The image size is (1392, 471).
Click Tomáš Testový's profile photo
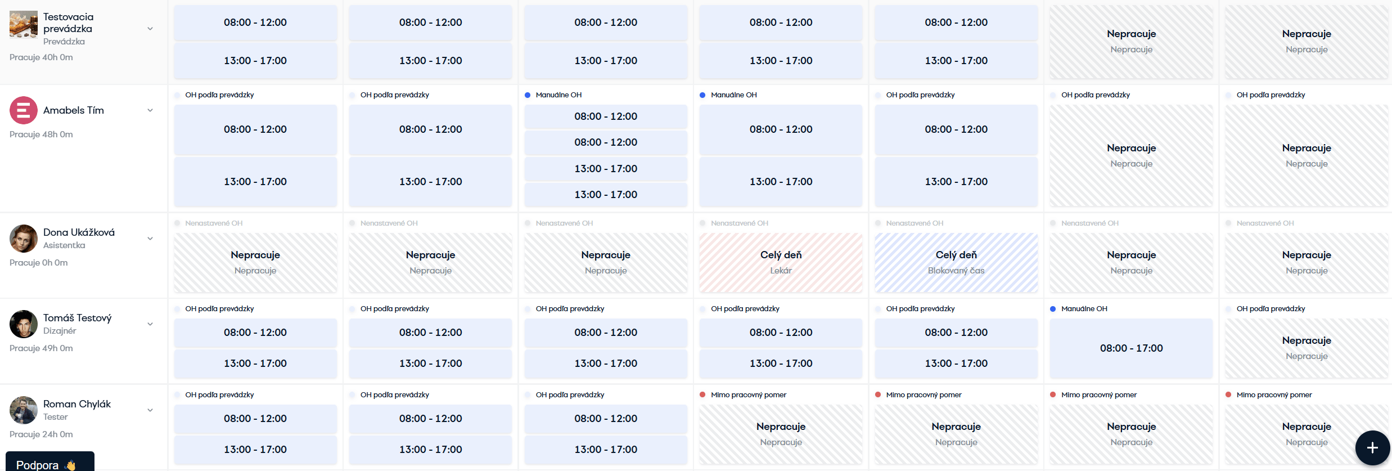click(x=24, y=324)
